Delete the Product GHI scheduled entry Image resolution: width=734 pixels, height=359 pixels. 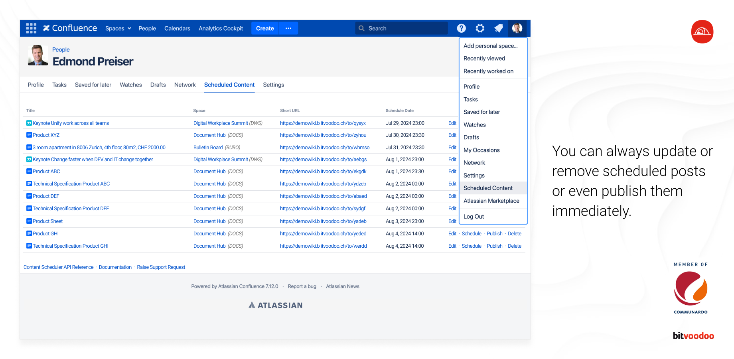515,234
